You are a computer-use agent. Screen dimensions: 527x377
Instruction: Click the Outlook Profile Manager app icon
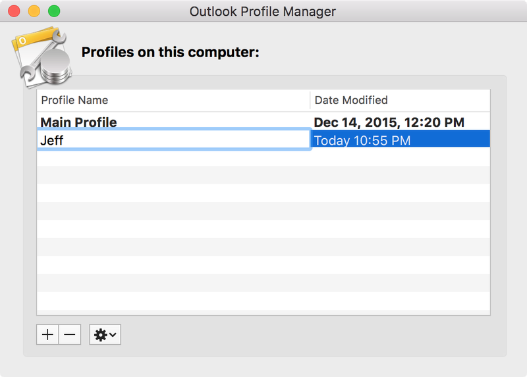pyautogui.click(x=42, y=57)
